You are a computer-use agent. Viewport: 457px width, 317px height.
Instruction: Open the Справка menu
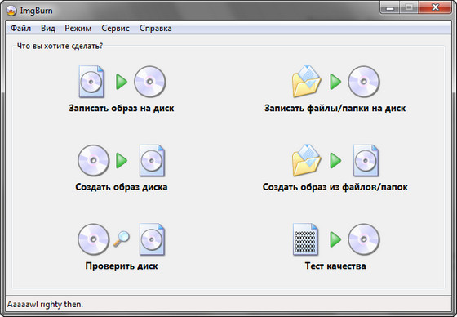(156, 29)
